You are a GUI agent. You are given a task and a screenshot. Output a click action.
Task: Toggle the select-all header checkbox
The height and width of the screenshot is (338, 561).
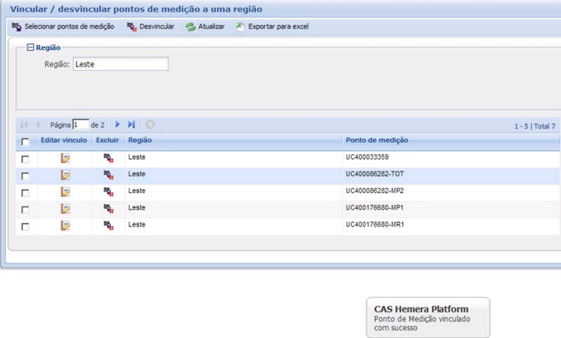coord(25,142)
